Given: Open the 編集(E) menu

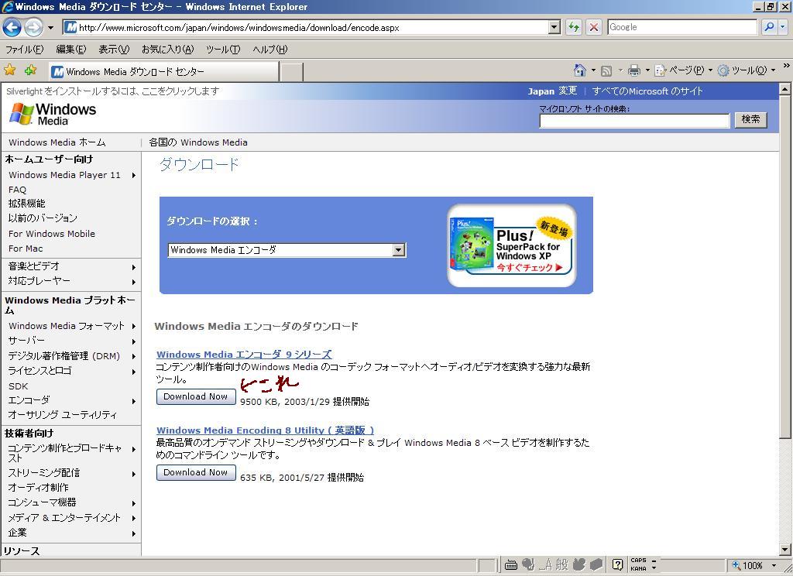Looking at the screenshot, I should 70,49.
